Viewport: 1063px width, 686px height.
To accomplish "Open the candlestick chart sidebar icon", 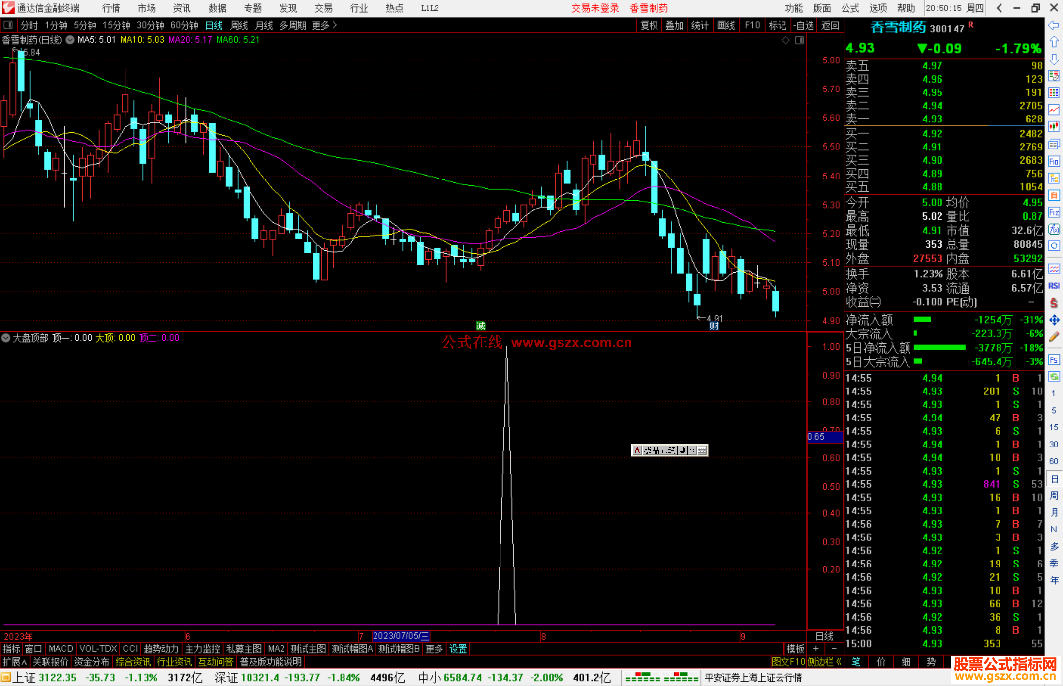I will (x=1054, y=127).
